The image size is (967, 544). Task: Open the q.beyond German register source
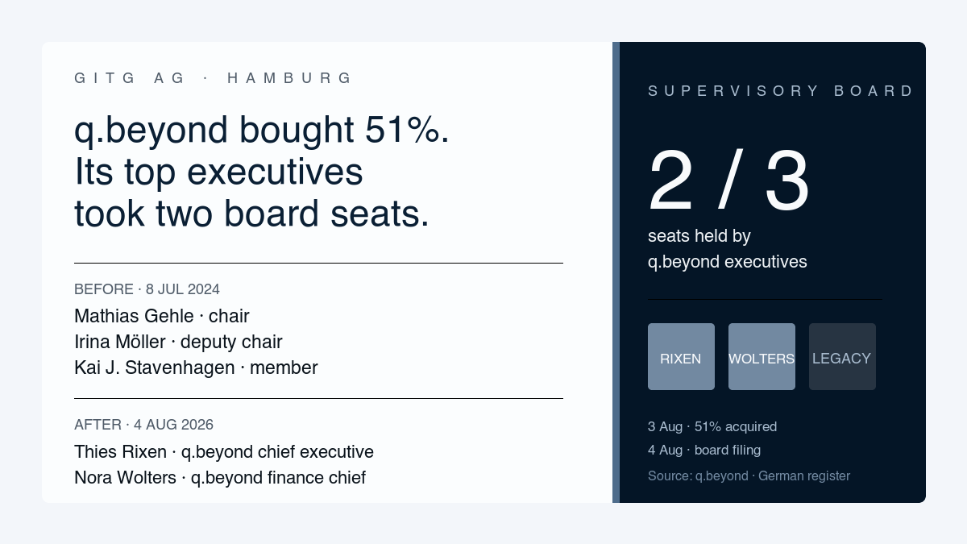[749, 475]
